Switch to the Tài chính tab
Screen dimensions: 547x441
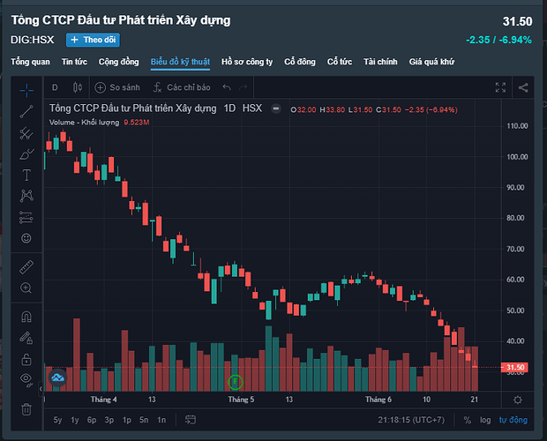pos(381,62)
